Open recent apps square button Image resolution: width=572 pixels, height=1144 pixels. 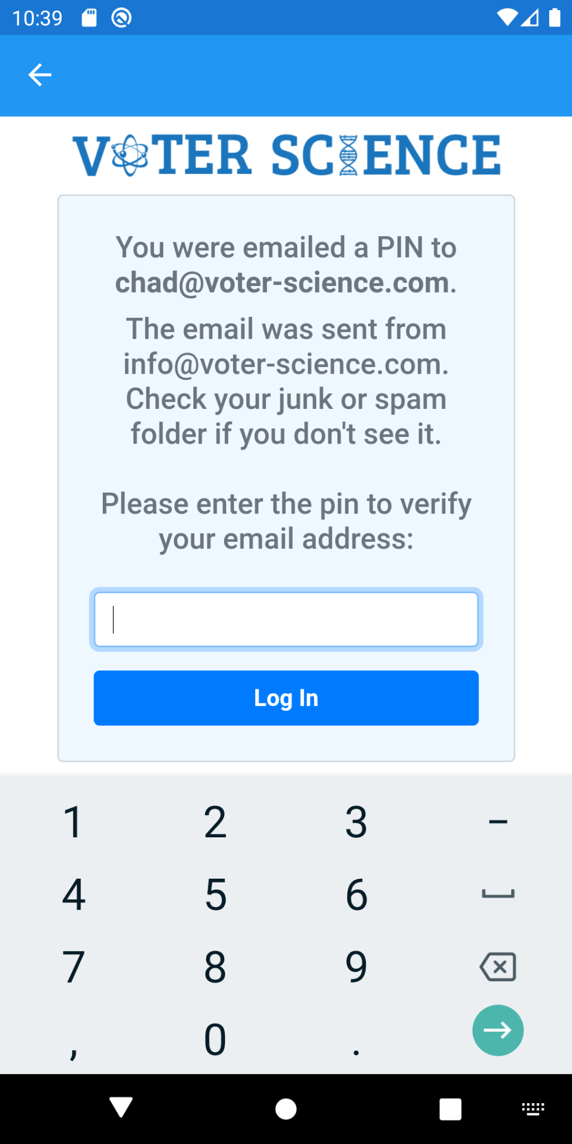click(450, 1109)
